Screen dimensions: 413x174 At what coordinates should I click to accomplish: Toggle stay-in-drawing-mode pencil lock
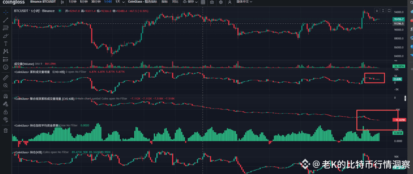coord(5,104)
